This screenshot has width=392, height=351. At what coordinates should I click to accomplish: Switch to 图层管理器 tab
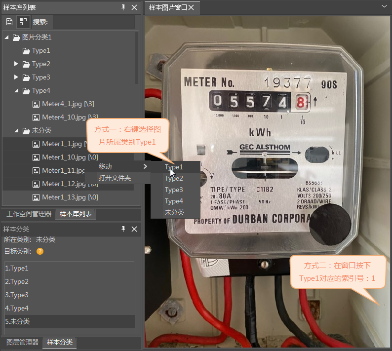click(22, 342)
